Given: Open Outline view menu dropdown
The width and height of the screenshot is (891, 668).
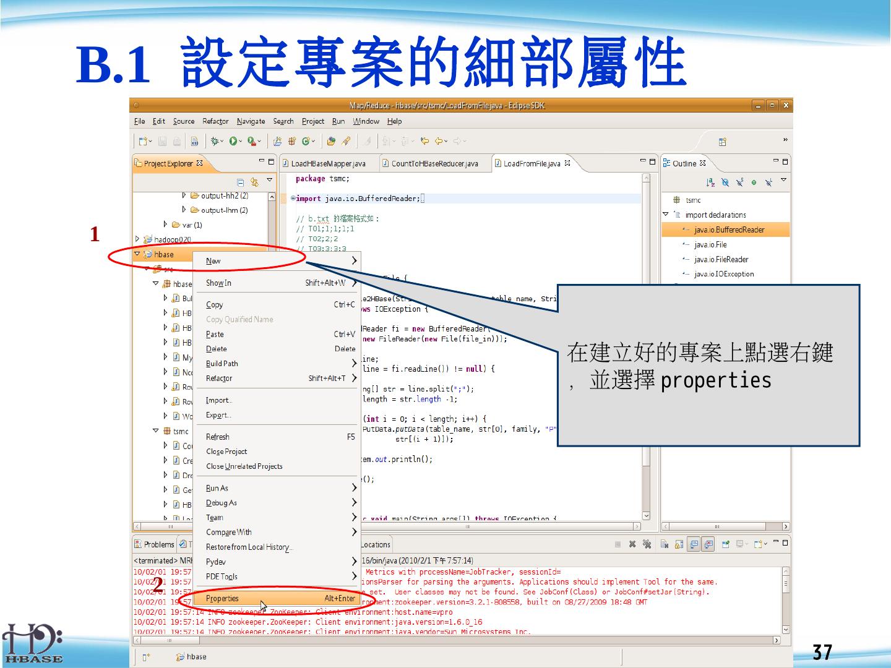Looking at the screenshot, I should (x=783, y=180).
